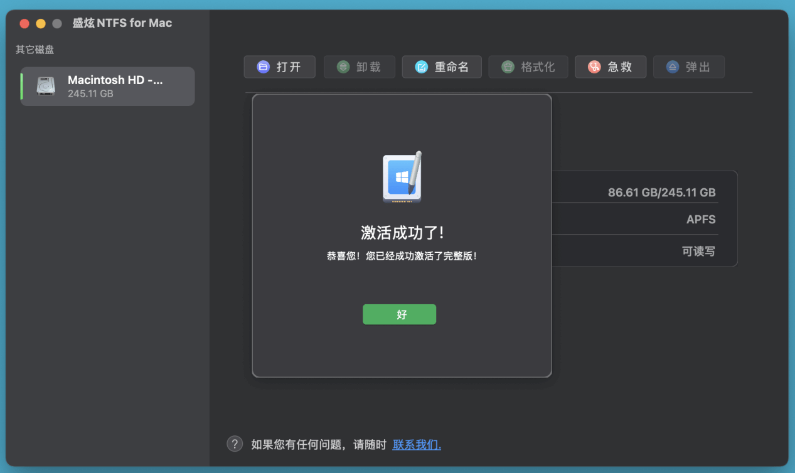Click the congratulatory message text
The height and width of the screenshot is (473, 795).
click(x=402, y=254)
